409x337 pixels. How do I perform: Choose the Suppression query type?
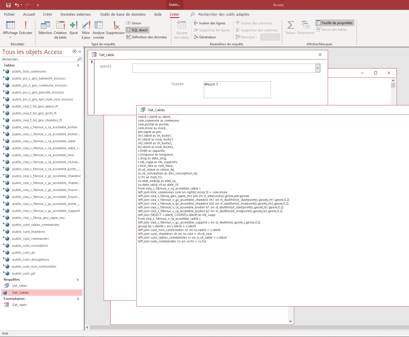(115, 28)
